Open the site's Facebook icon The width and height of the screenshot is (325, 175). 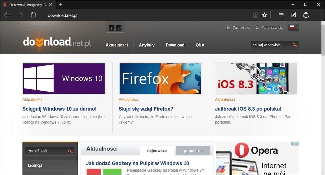(x=111, y=28)
